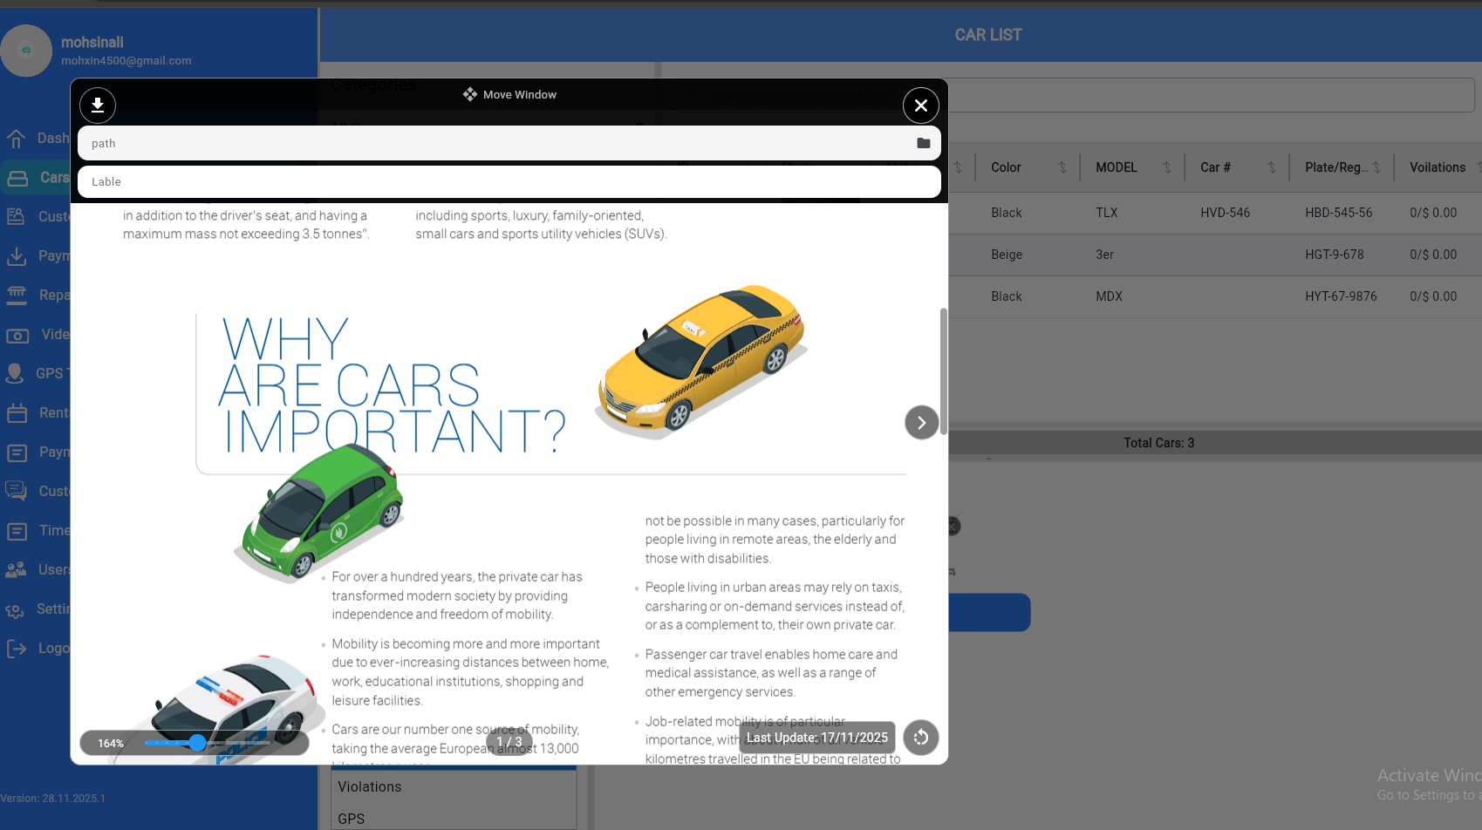Viewport: 1482px width, 830px height.
Task: Select Violations in the categories list
Action: pos(370,786)
